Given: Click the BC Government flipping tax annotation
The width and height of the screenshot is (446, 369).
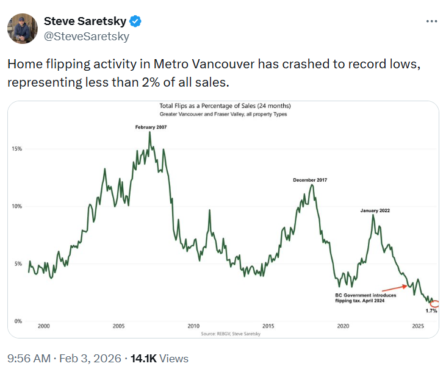Looking at the screenshot, I should 365,298.
